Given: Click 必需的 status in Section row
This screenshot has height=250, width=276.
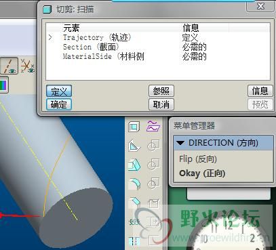Looking at the screenshot, I should click(194, 47).
